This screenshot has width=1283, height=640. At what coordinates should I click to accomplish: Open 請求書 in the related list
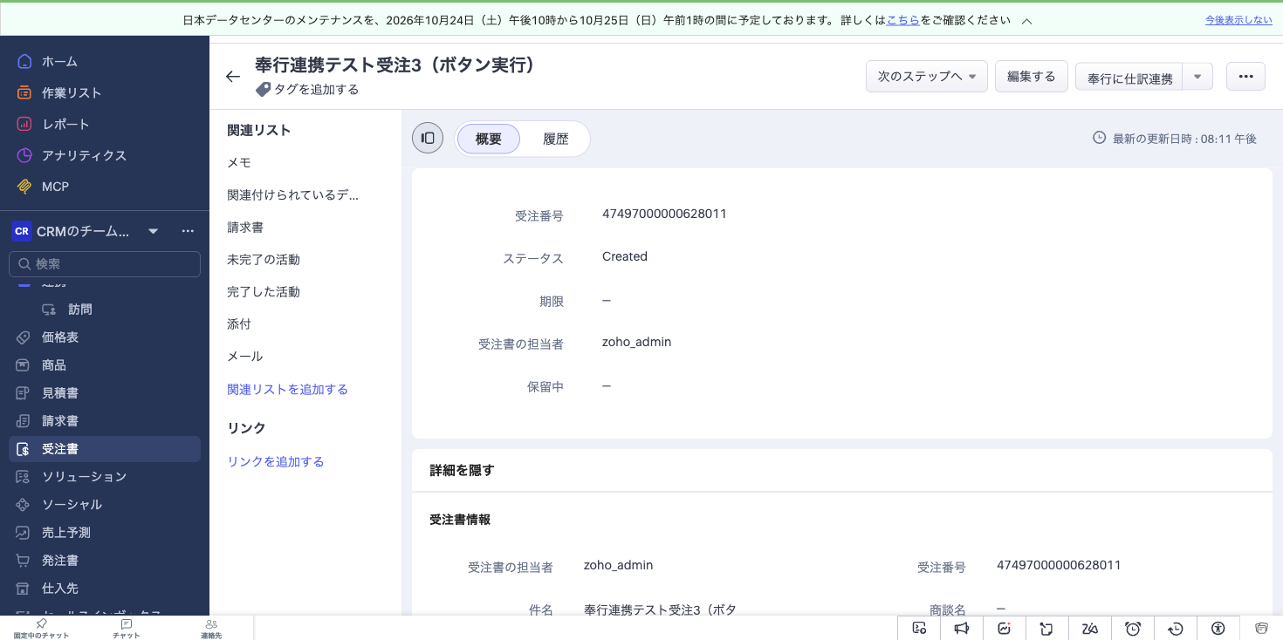(x=245, y=227)
